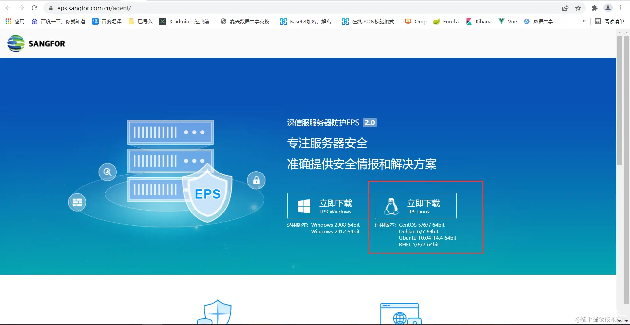Screen dimensions: 630x325
Task: Click the browser back arrow
Action: 8,8
